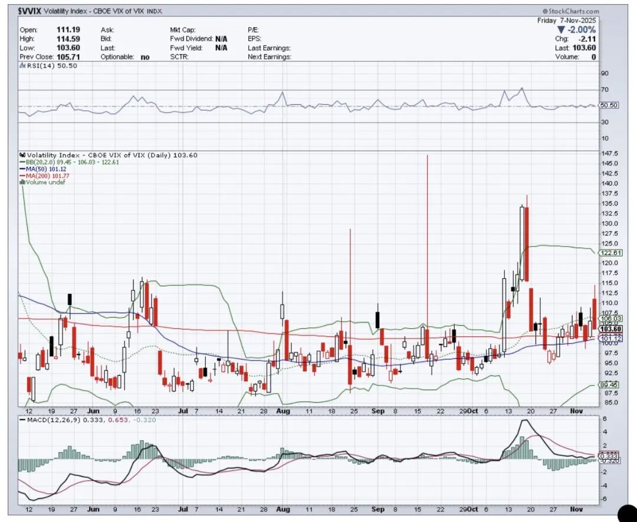
Task: Click the 0.333 MACD axis value tag
Action: coord(609,456)
